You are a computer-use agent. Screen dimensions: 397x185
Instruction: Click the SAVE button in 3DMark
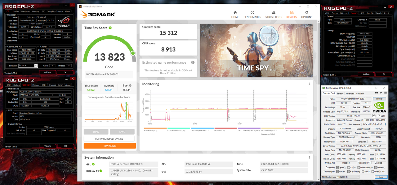tap(122, 132)
